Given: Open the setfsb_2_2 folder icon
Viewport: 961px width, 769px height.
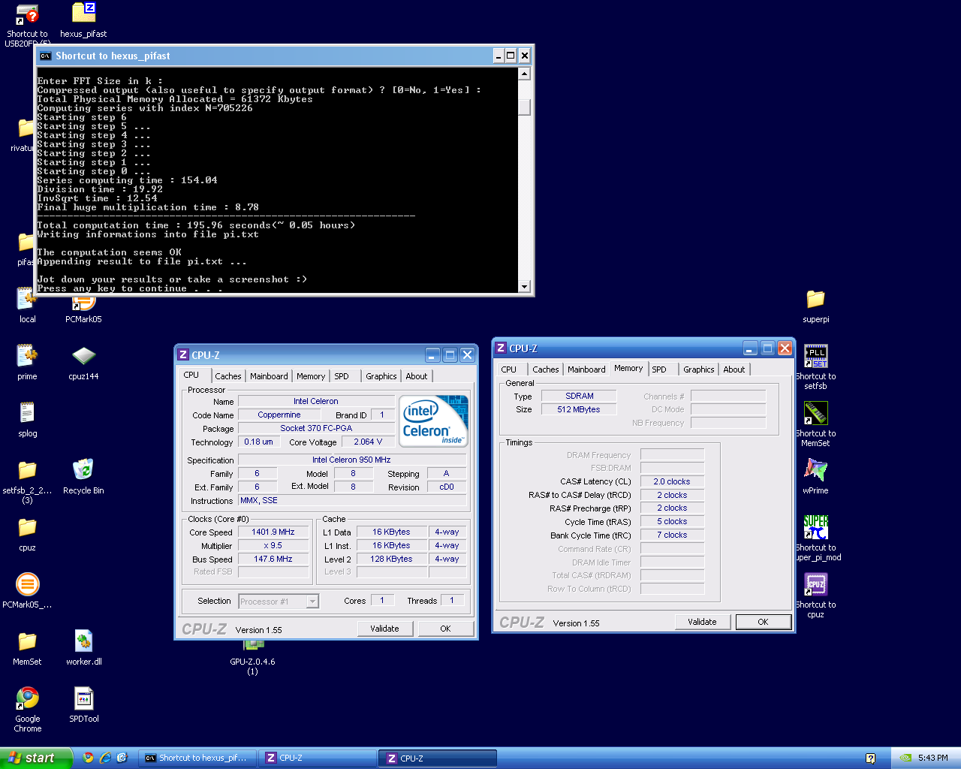Looking at the screenshot, I should 27,469.
